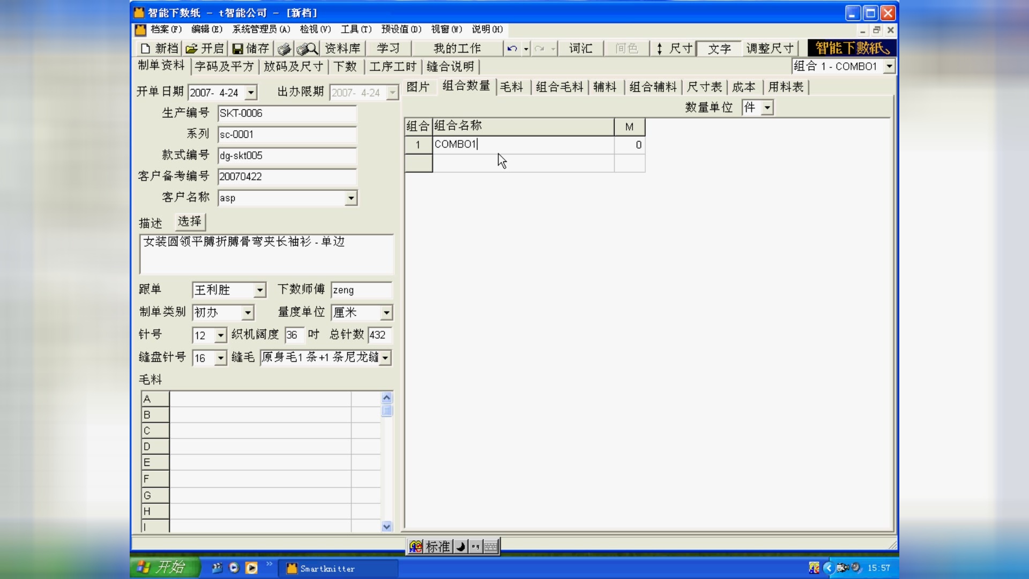Open the Windows 开始 start button

tap(165, 568)
